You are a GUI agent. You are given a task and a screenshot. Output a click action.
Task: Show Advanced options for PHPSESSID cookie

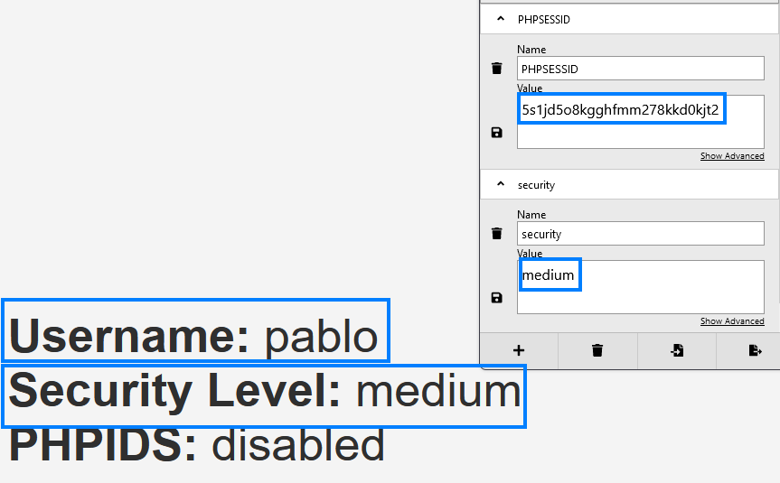coord(731,156)
